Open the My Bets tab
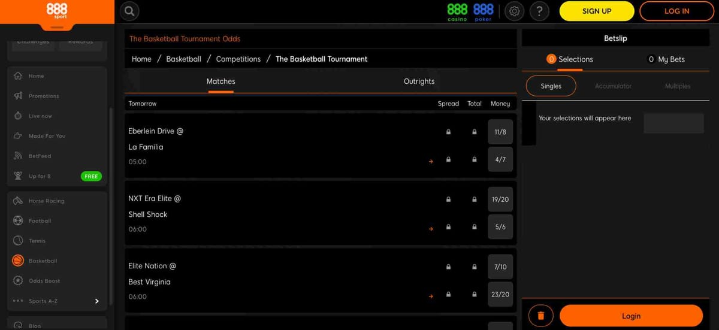Viewport: 719px width, 330px height. point(666,59)
